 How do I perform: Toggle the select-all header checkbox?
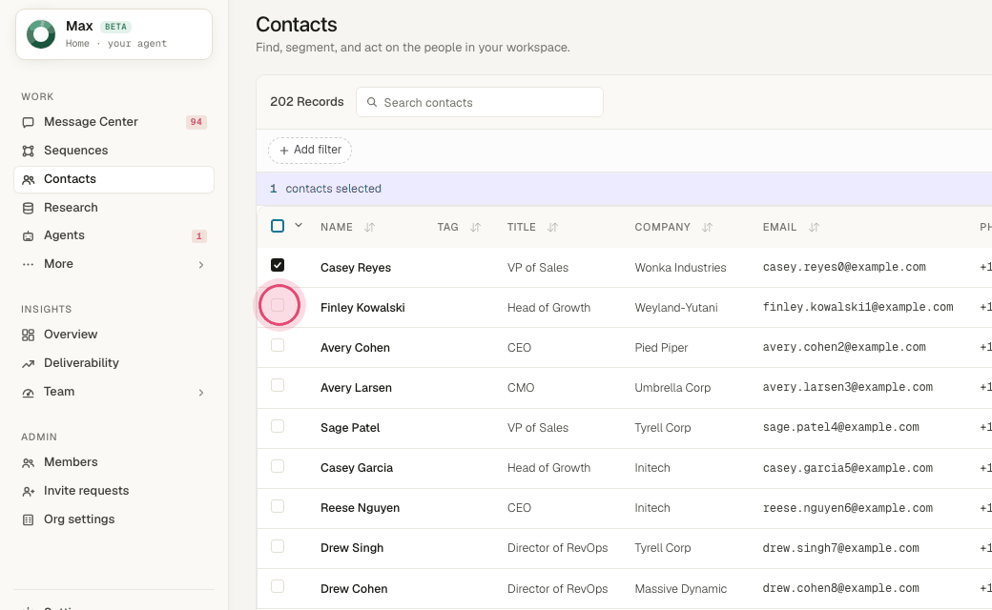tap(278, 226)
